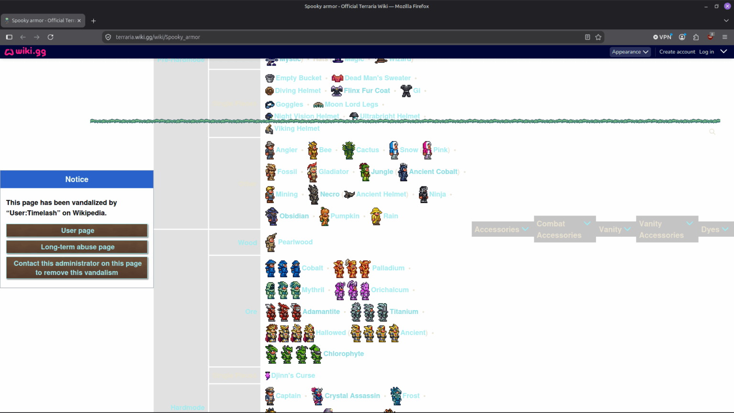The image size is (734, 413).
Task: Open the User page button in Notice
Action: pos(77,230)
